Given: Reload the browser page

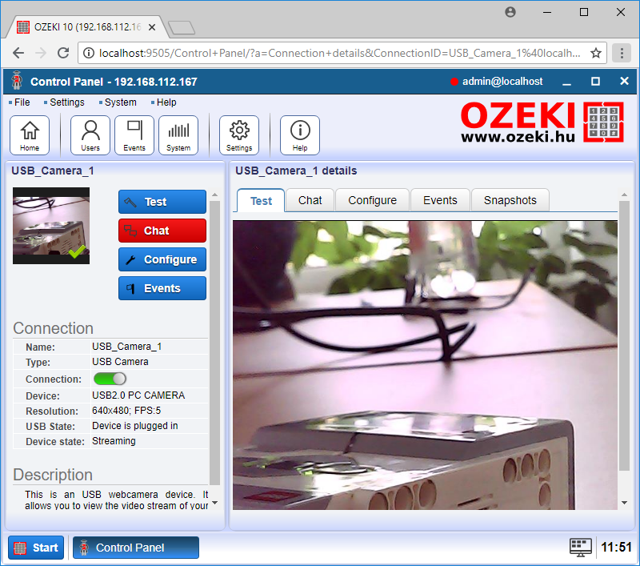Looking at the screenshot, I should [x=63, y=53].
